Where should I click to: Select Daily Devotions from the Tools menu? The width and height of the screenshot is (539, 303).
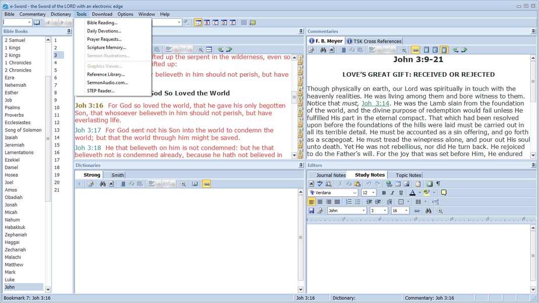pyautogui.click(x=104, y=31)
